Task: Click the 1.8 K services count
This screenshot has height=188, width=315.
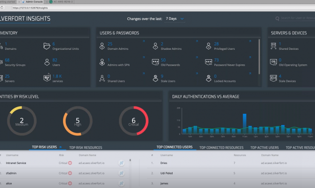Action: point(57,76)
